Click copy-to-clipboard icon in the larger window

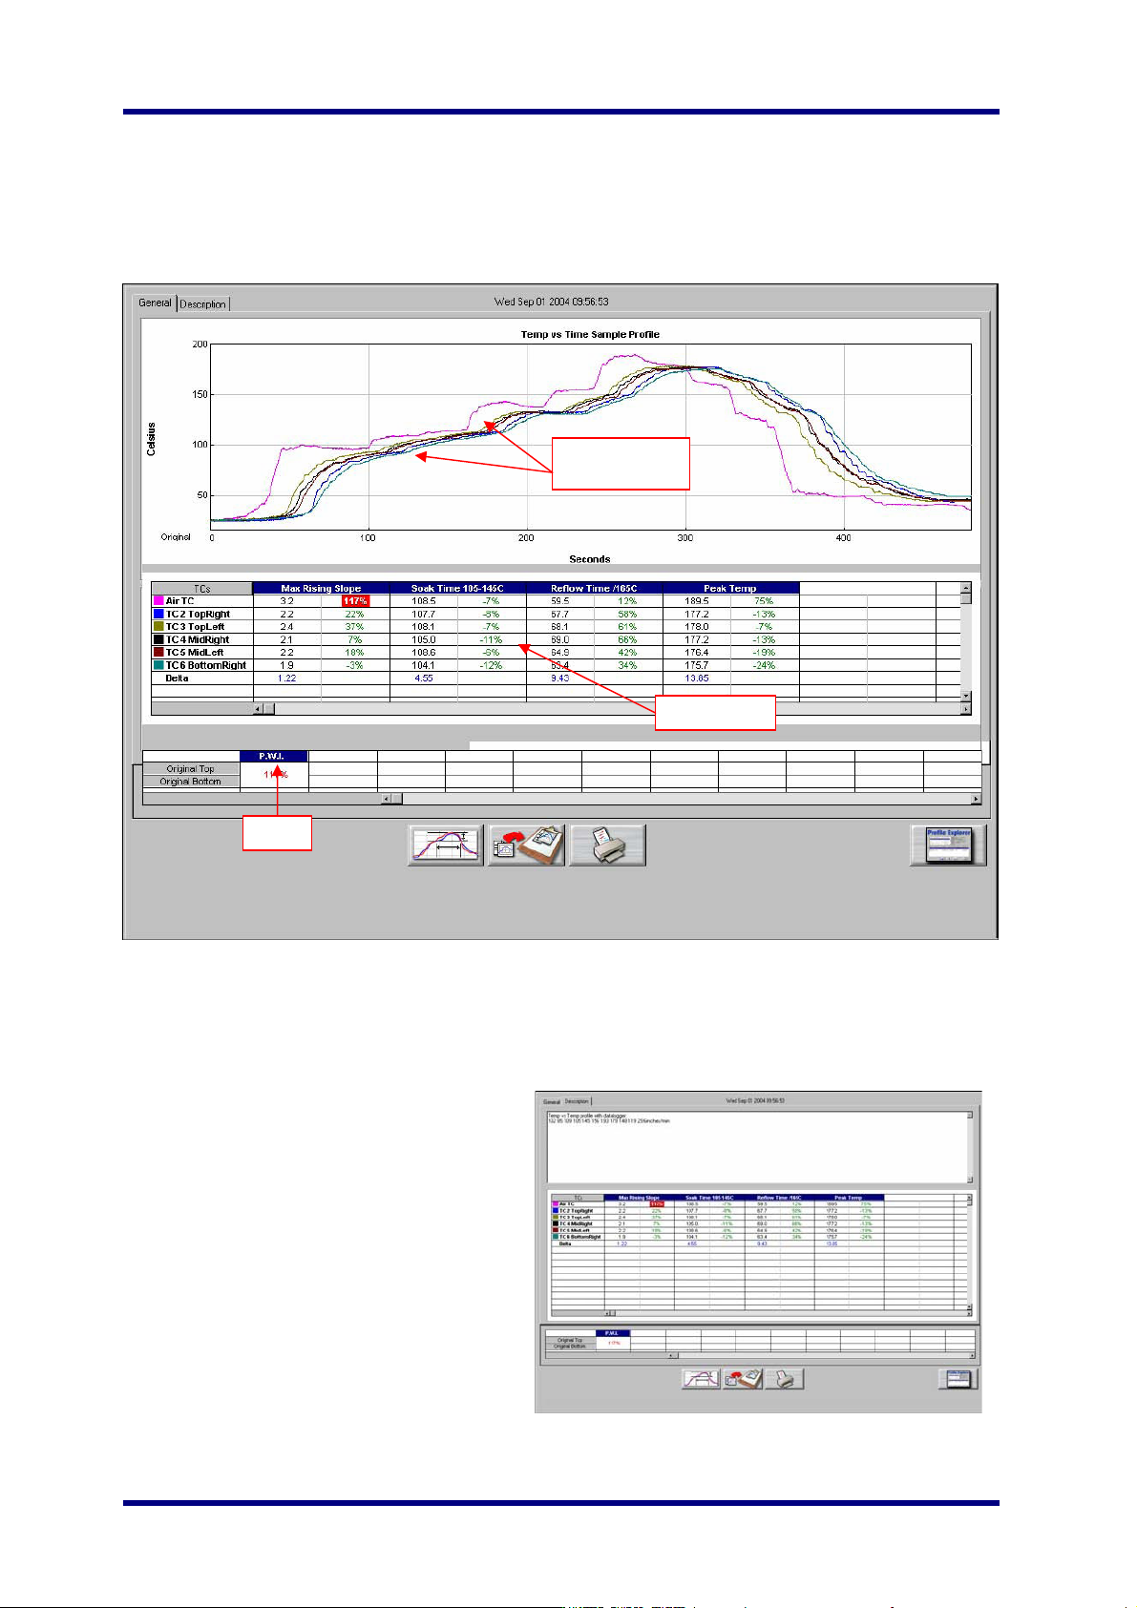[527, 846]
